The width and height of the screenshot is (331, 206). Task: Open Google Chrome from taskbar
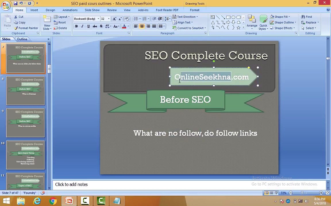[x=53, y=201]
